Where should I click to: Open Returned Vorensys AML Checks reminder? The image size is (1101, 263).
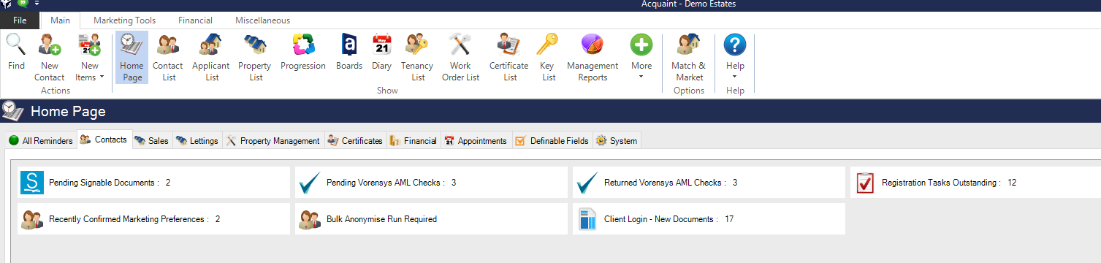click(x=709, y=182)
